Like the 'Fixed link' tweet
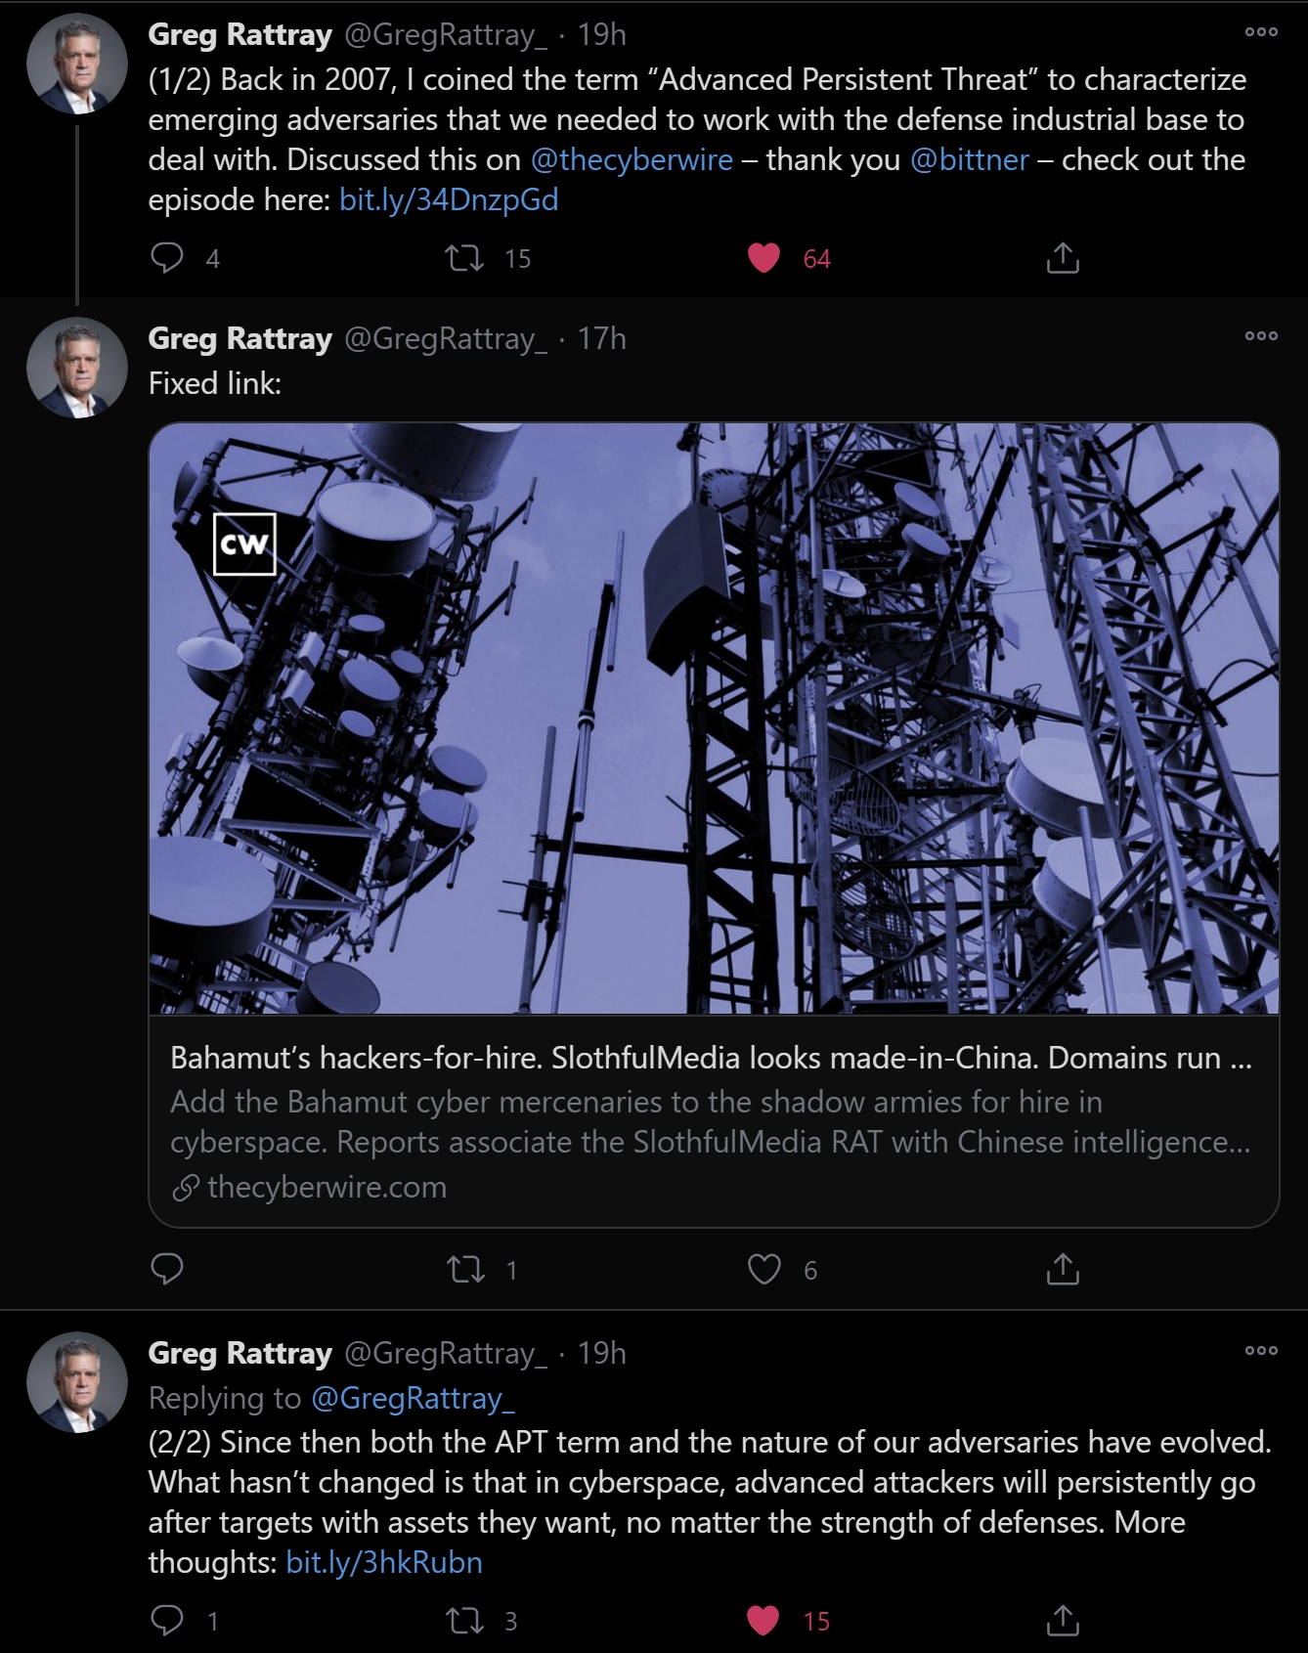 coord(763,1269)
